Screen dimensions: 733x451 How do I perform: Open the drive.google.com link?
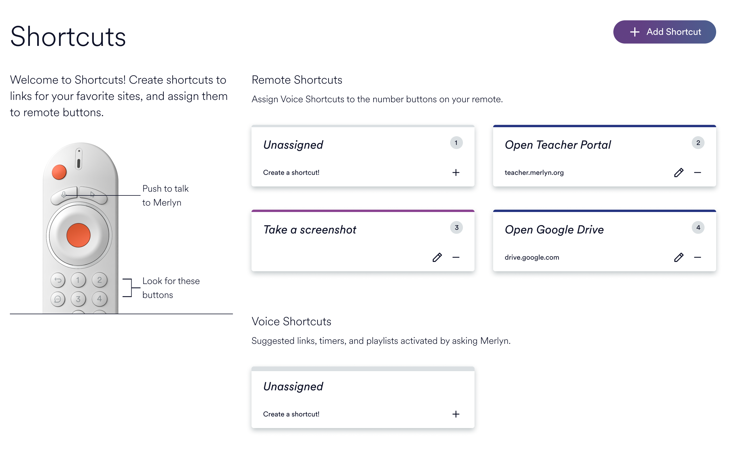point(531,257)
